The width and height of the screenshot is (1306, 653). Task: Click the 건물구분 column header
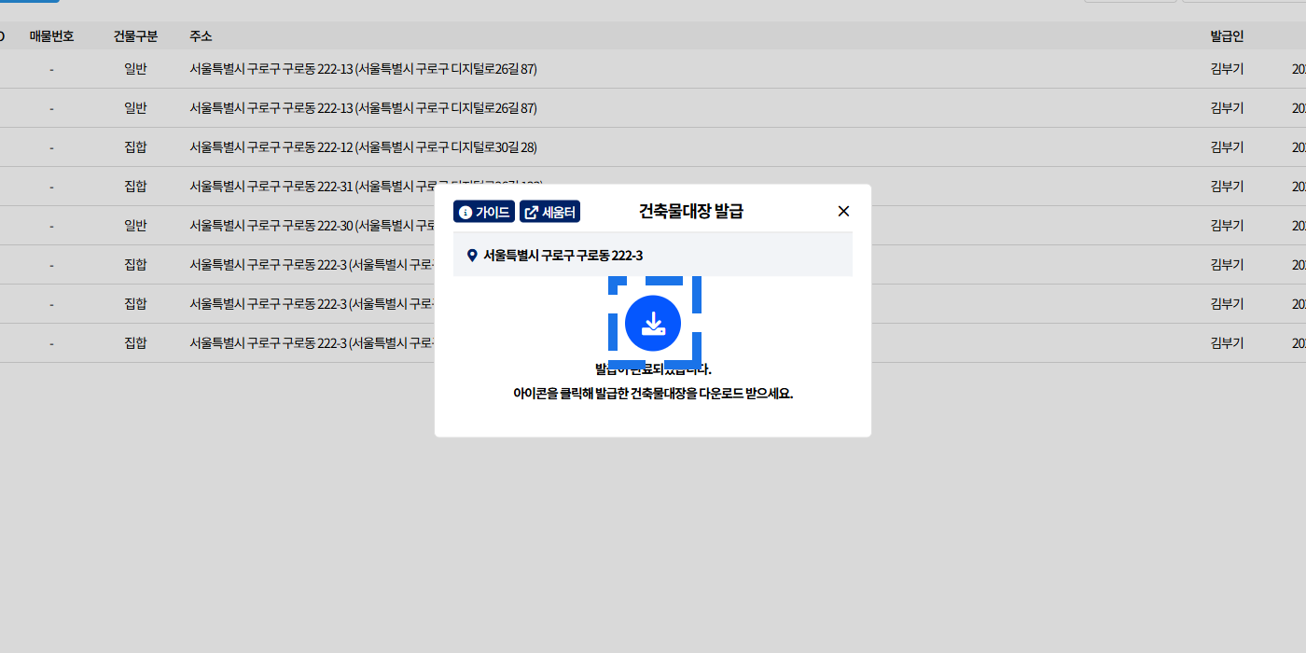tap(135, 36)
